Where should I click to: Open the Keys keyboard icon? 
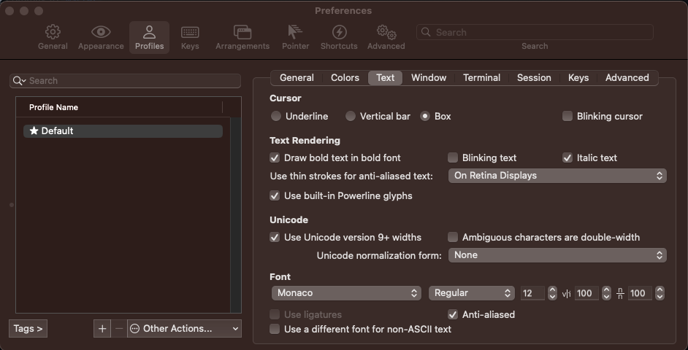[x=190, y=32]
